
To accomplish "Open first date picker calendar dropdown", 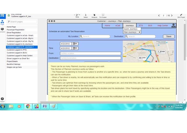I will point(75,44).
